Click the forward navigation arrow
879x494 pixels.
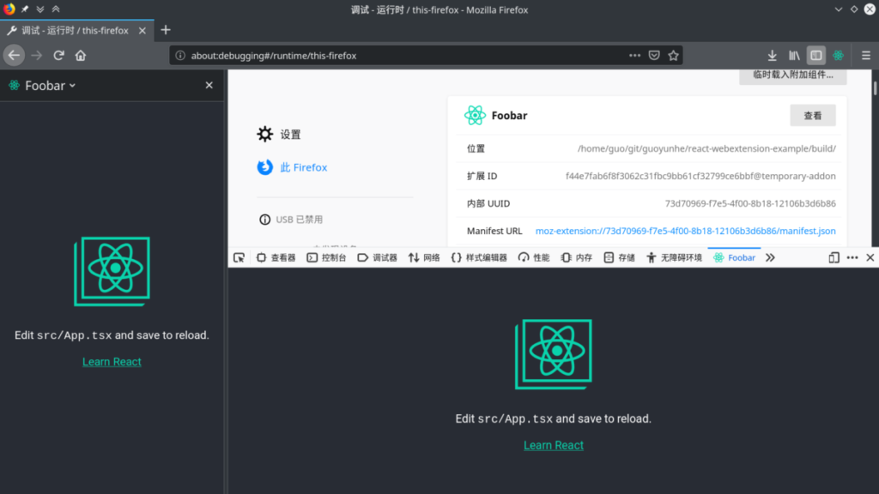tap(36, 56)
